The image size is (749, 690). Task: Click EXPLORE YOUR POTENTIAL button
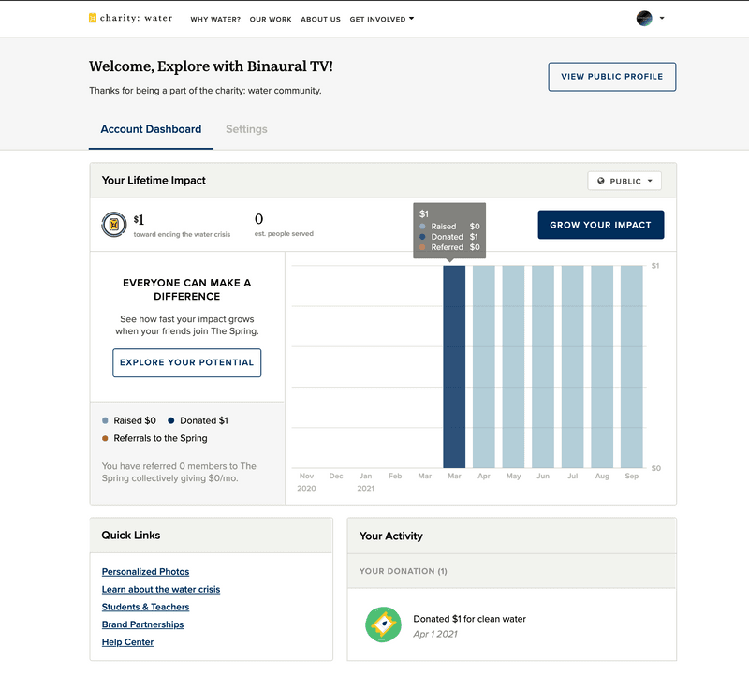tap(186, 362)
